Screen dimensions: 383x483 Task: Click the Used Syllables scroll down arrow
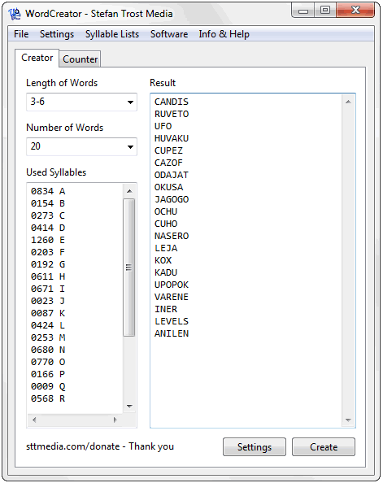click(130, 406)
